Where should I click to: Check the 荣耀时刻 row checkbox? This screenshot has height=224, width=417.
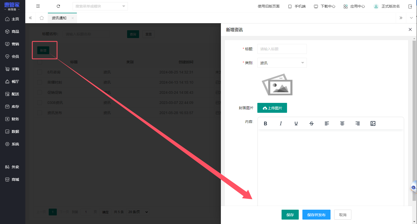(x=40, y=82)
